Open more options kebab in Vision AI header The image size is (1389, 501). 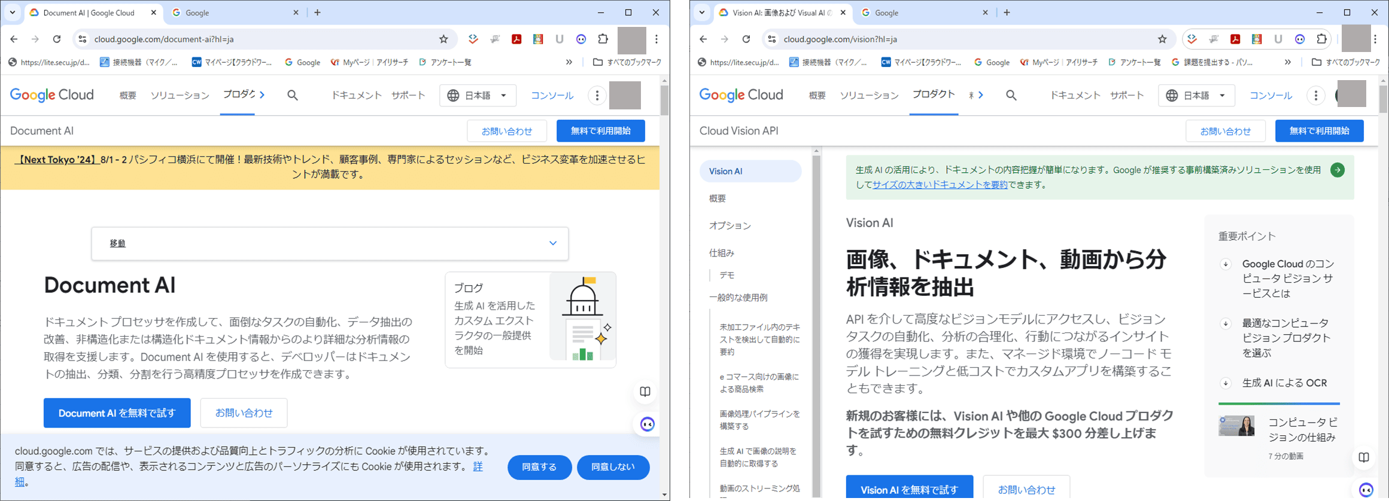coord(1315,95)
